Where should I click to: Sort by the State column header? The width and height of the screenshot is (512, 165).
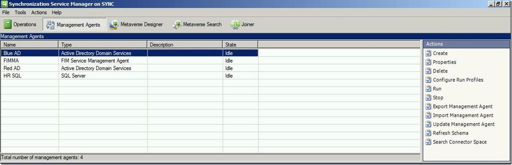(240, 45)
